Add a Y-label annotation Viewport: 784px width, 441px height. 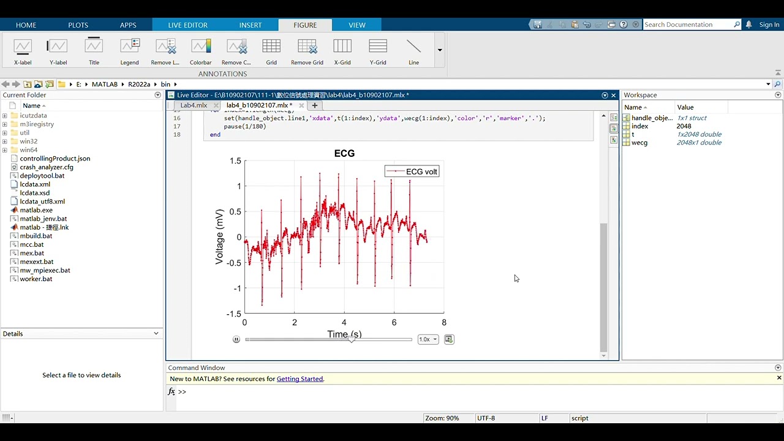tap(58, 51)
